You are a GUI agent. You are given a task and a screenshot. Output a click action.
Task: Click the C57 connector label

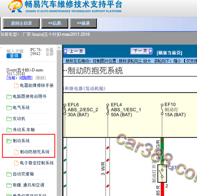(172, 168)
